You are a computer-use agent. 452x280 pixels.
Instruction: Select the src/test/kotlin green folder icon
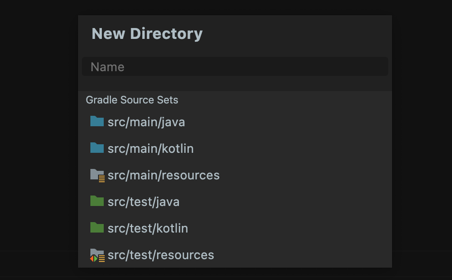[x=97, y=227]
